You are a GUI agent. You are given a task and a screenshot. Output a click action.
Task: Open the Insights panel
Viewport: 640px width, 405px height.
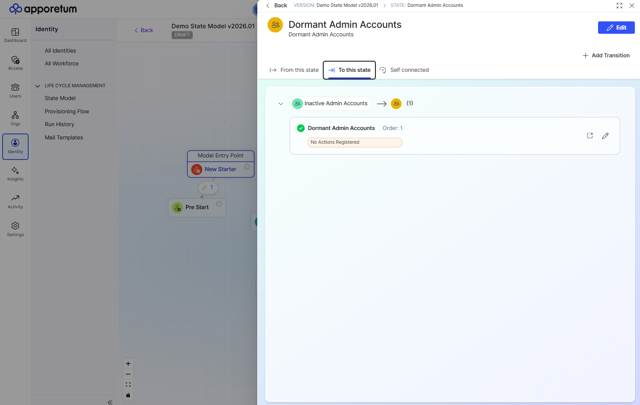[15, 173]
